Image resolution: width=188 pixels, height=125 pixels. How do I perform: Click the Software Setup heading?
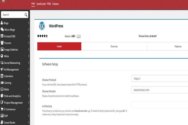(x=50, y=64)
